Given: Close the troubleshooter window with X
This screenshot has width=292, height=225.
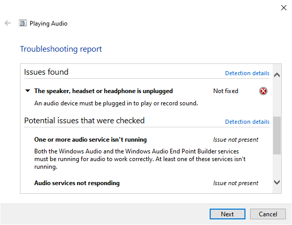Looking at the screenshot, I should (x=284, y=8).
